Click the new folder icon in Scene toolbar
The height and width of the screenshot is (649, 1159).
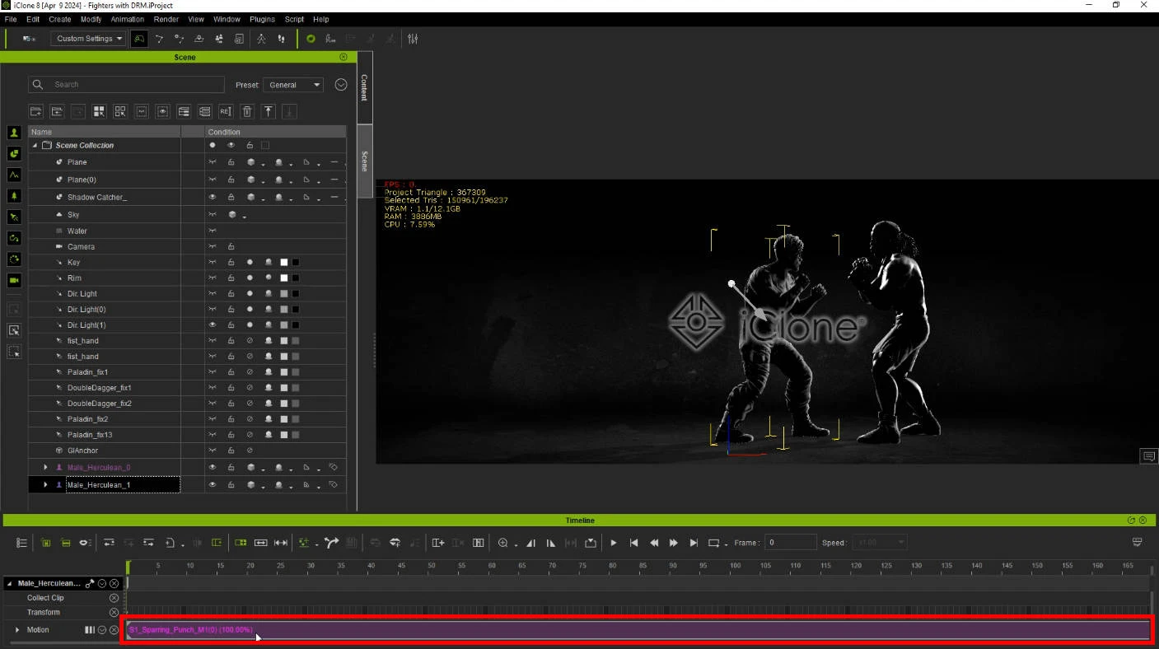click(x=35, y=111)
